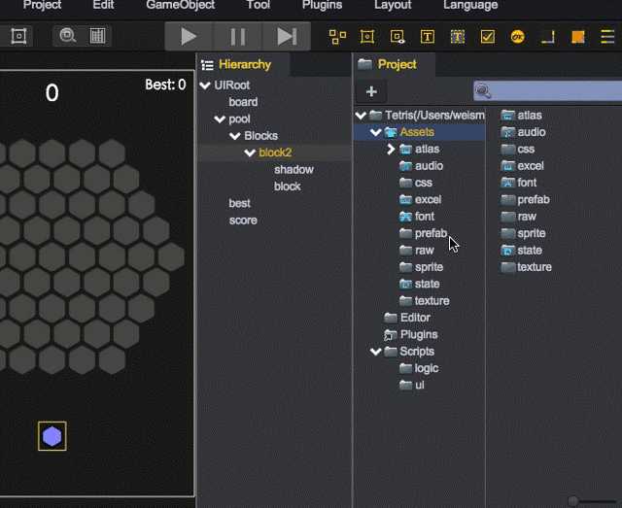
Task: Expand the atlas folder in tree
Action: (391, 150)
